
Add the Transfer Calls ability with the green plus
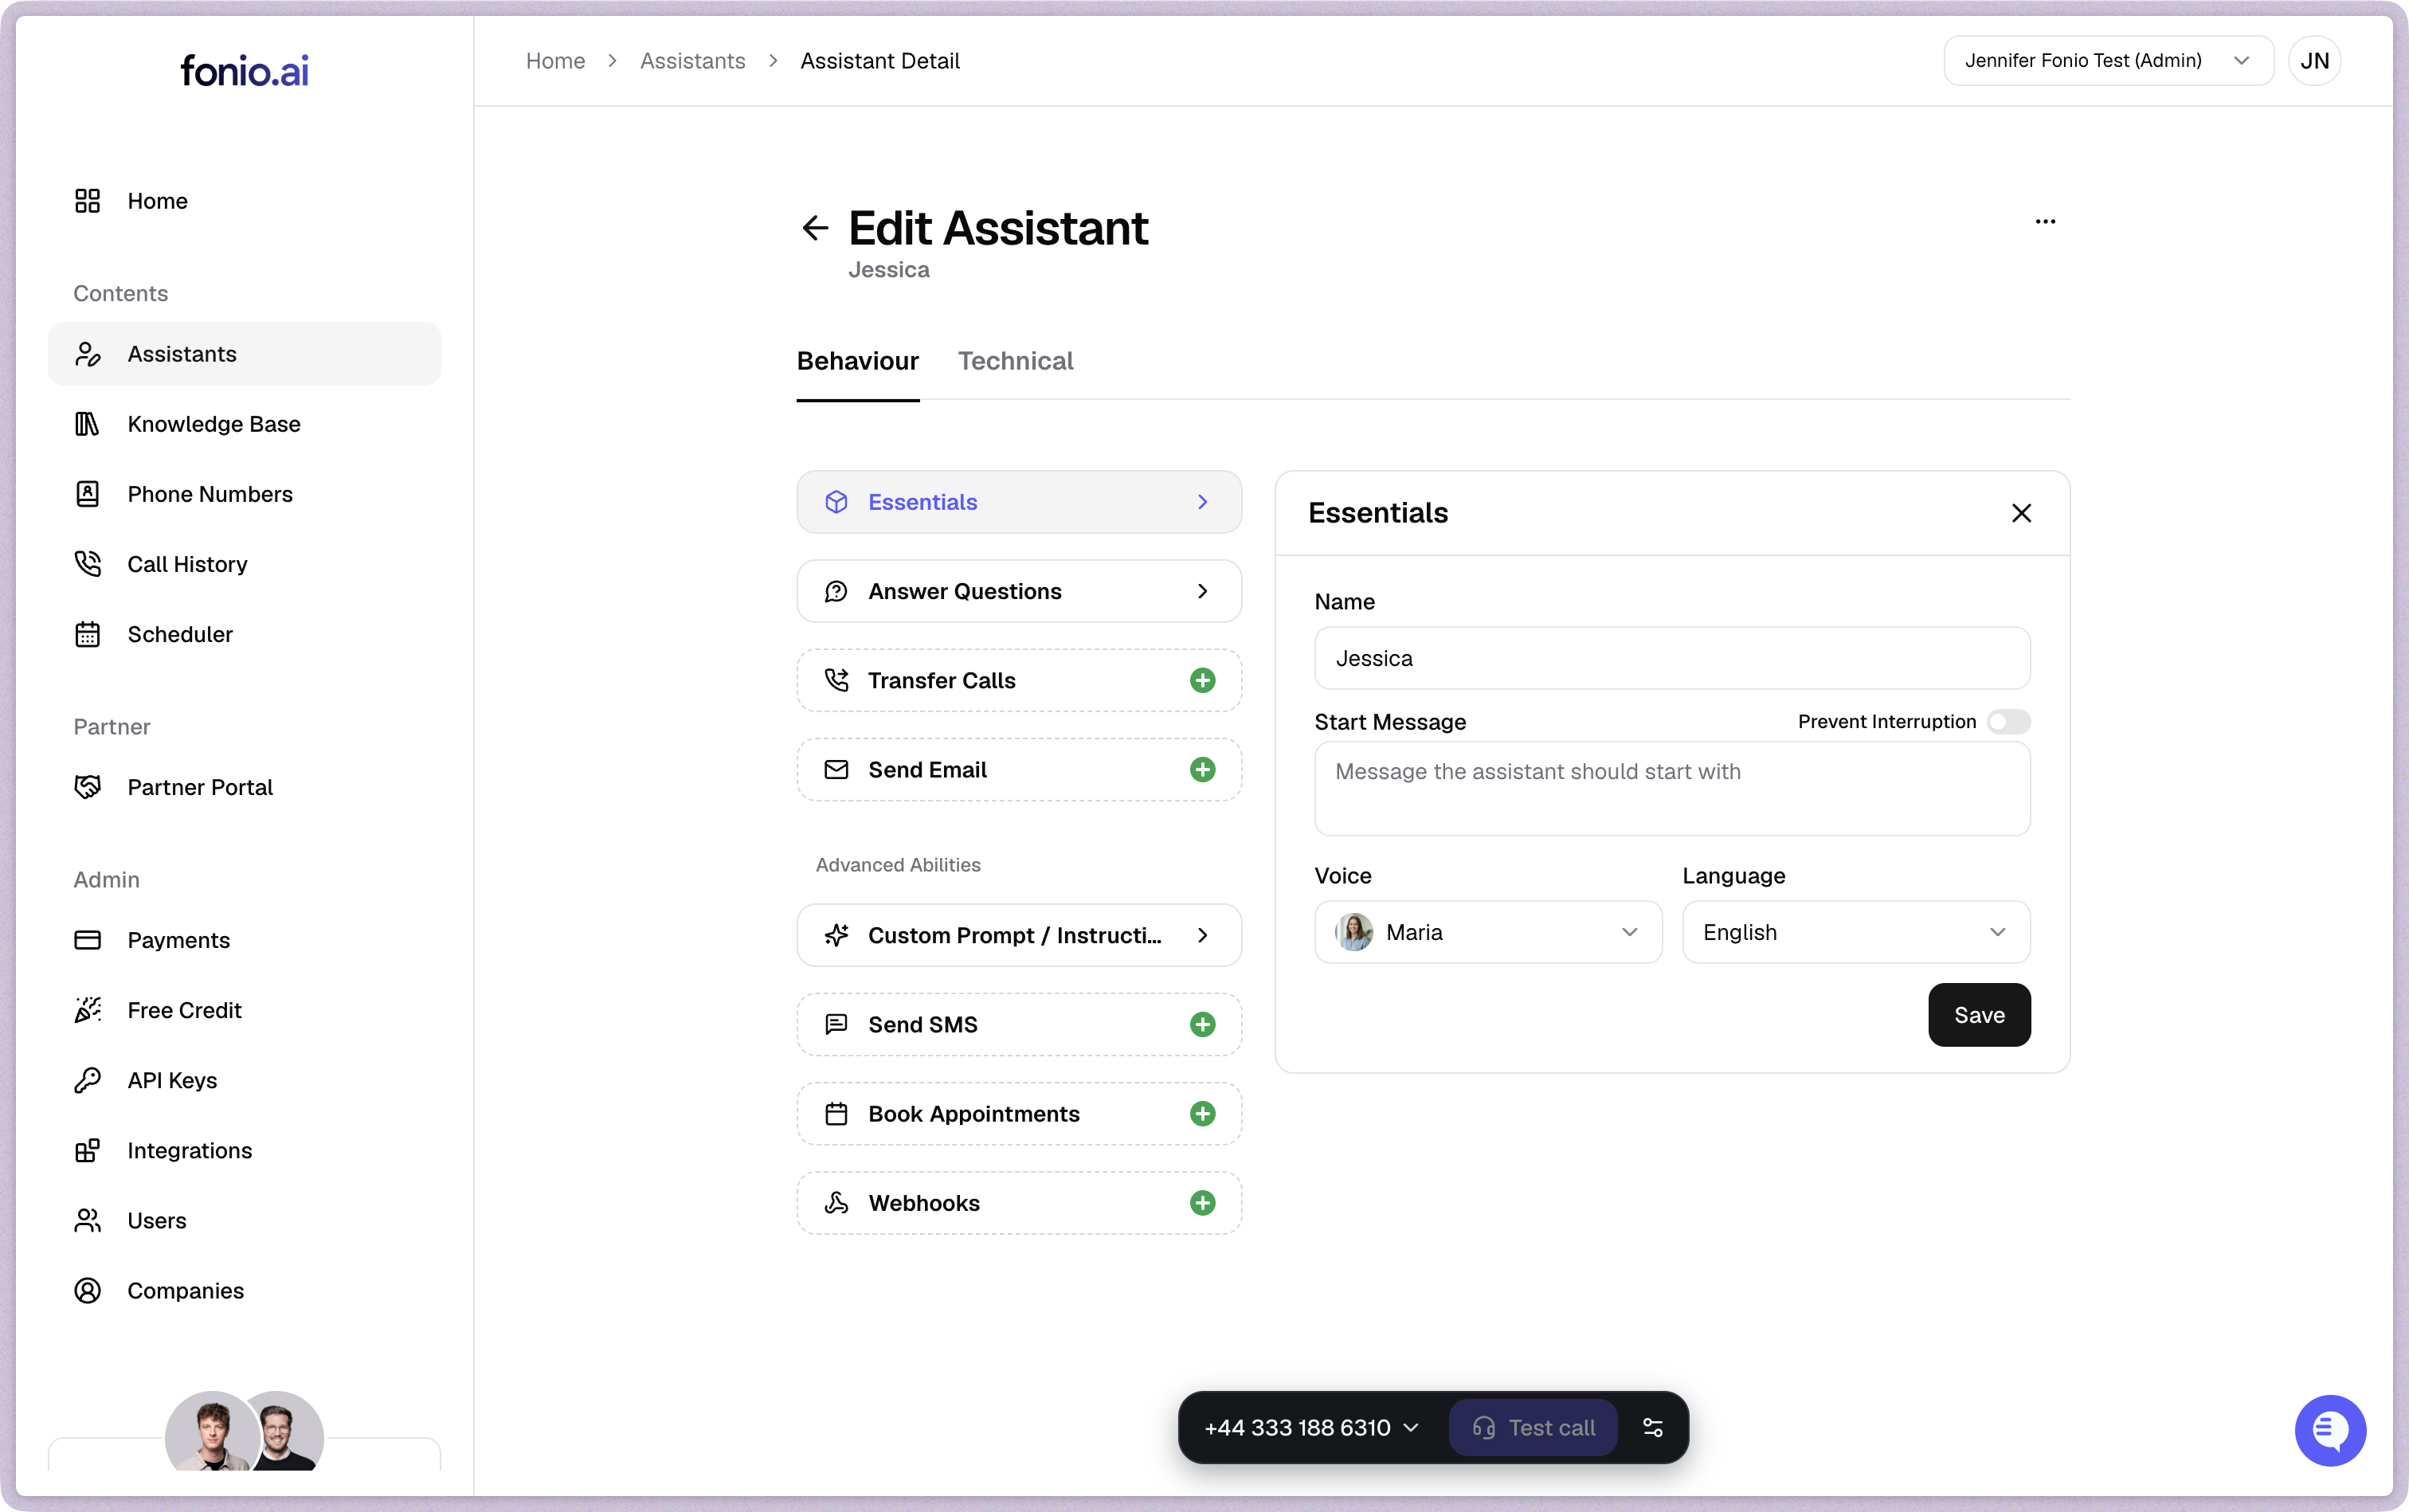1202,681
